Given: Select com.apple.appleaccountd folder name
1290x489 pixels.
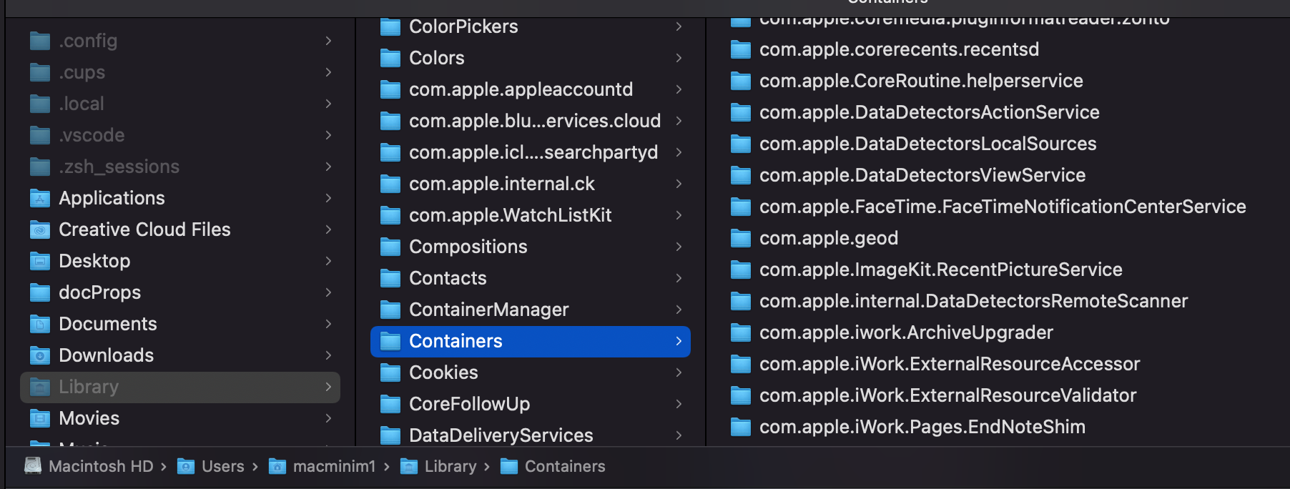Looking at the screenshot, I should point(521,89).
